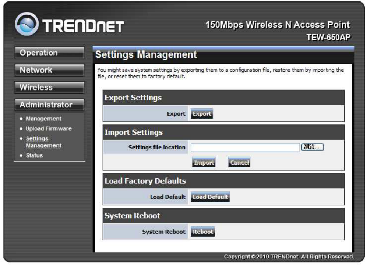The height and width of the screenshot is (265, 367).
Task: Click the copyright 2010 TRENDnet footer text
Action: 289,257
